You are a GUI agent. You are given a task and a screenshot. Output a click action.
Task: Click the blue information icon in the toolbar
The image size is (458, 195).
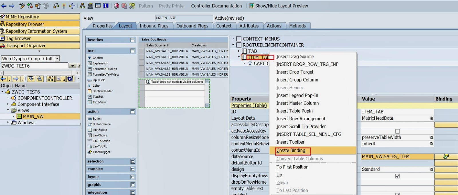106,6
